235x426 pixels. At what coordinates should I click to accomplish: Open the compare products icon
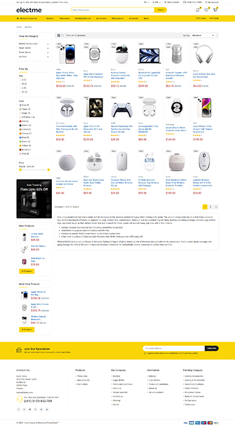click(198, 10)
